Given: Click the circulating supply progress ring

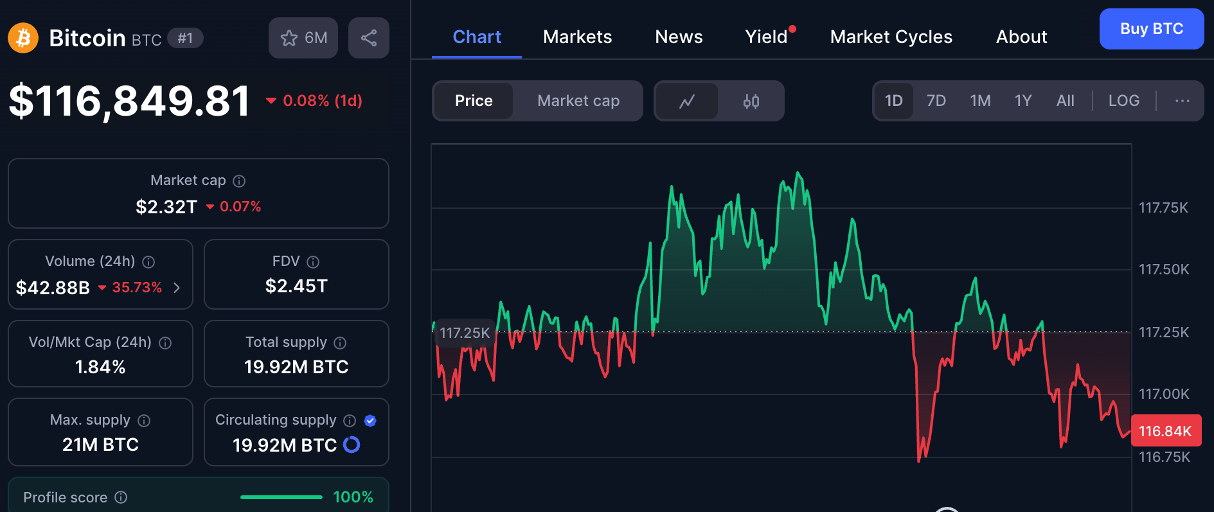Looking at the screenshot, I should click(352, 445).
